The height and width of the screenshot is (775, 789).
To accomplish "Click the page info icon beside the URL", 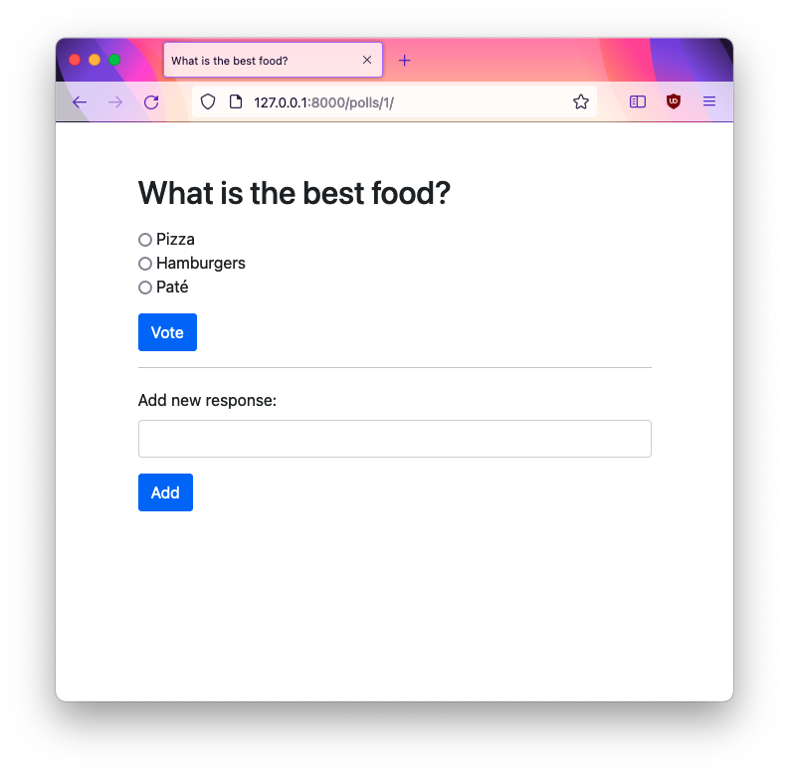I will pyautogui.click(x=236, y=101).
